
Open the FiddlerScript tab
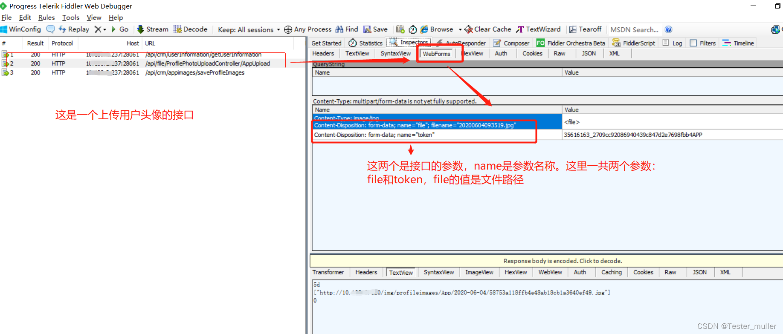pyautogui.click(x=634, y=43)
